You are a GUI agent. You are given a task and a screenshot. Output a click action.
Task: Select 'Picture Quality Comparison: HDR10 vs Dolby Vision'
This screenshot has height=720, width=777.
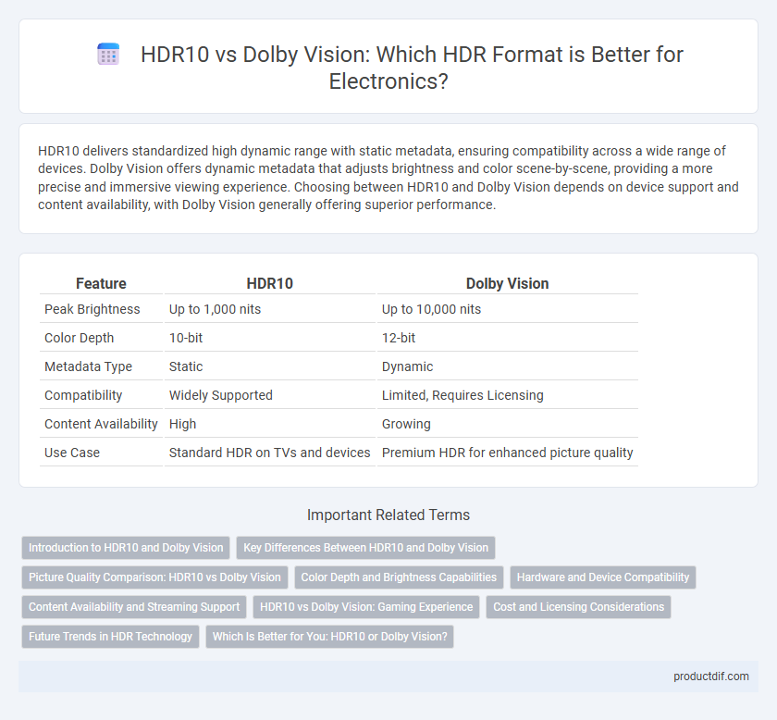tap(154, 577)
